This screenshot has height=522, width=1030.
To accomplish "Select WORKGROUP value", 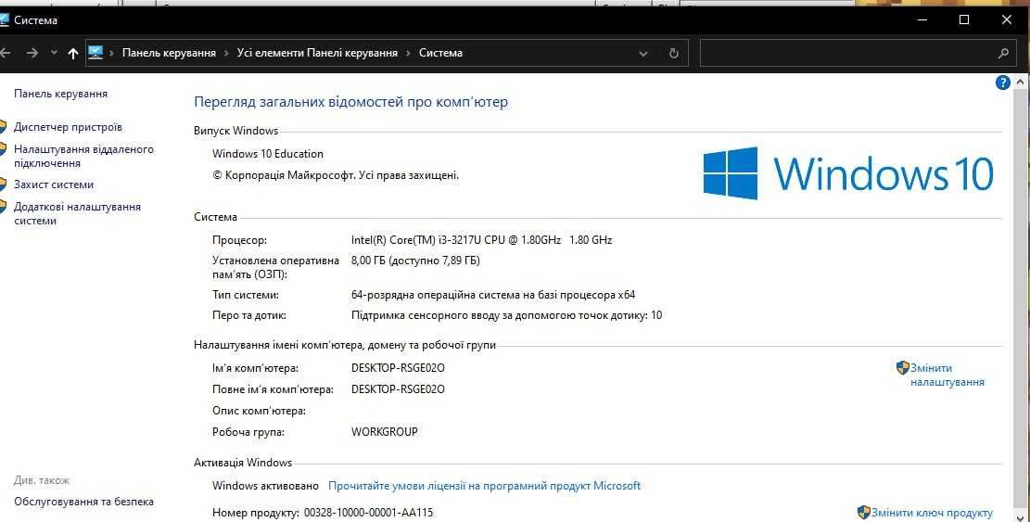I will 384,432.
